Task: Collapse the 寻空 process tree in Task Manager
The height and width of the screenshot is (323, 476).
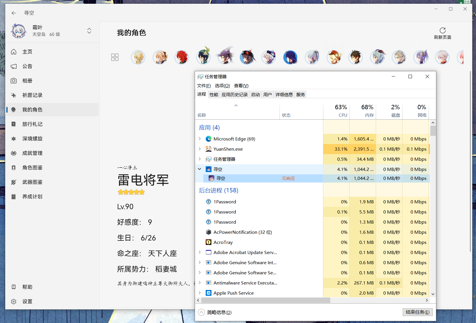Action: (199, 169)
